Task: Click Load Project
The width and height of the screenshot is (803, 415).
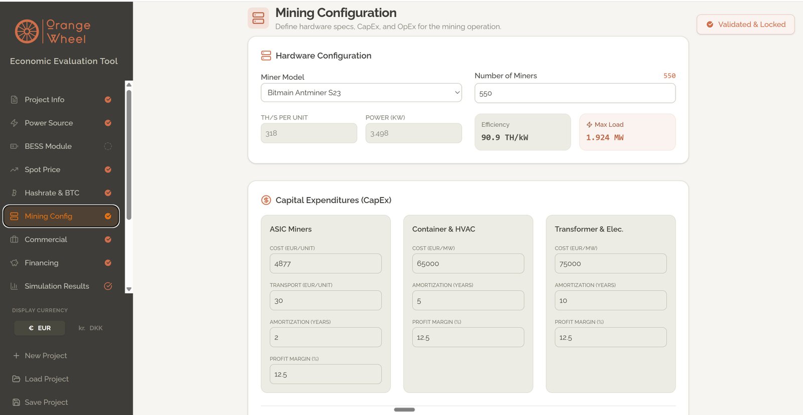Action: click(41, 379)
